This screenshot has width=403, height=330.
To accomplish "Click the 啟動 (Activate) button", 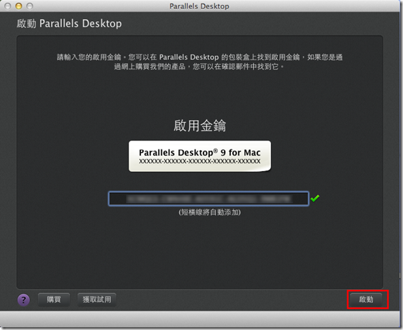I will 366,299.
